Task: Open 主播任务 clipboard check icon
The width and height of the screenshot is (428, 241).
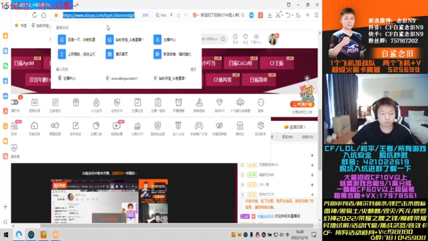Action: 137,102
